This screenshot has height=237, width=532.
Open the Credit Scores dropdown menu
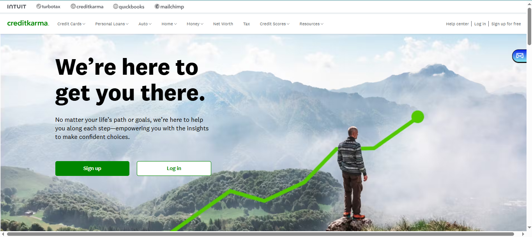275,24
